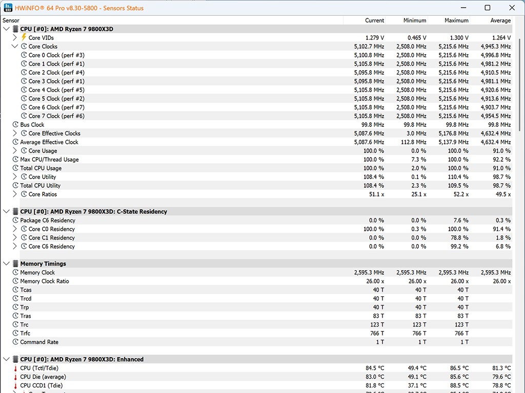Click the HWiNFO app icon in title bar
525x393 pixels.
(x=8, y=8)
